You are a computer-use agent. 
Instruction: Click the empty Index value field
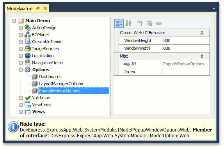click(x=186, y=72)
